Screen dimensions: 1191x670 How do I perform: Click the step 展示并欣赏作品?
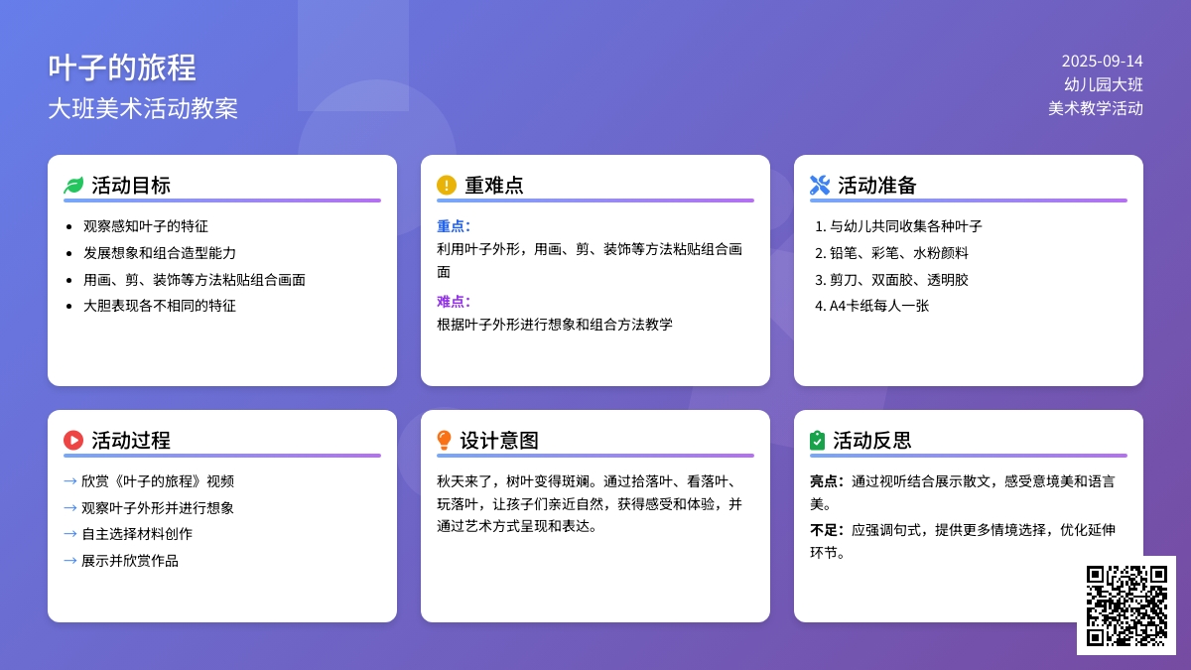130,561
